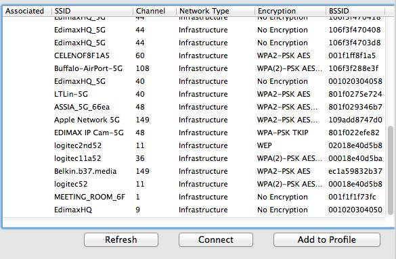Click channel 149 for Apple Network 5G
Image resolution: width=396 pixels, height=259 pixels.
(x=142, y=120)
